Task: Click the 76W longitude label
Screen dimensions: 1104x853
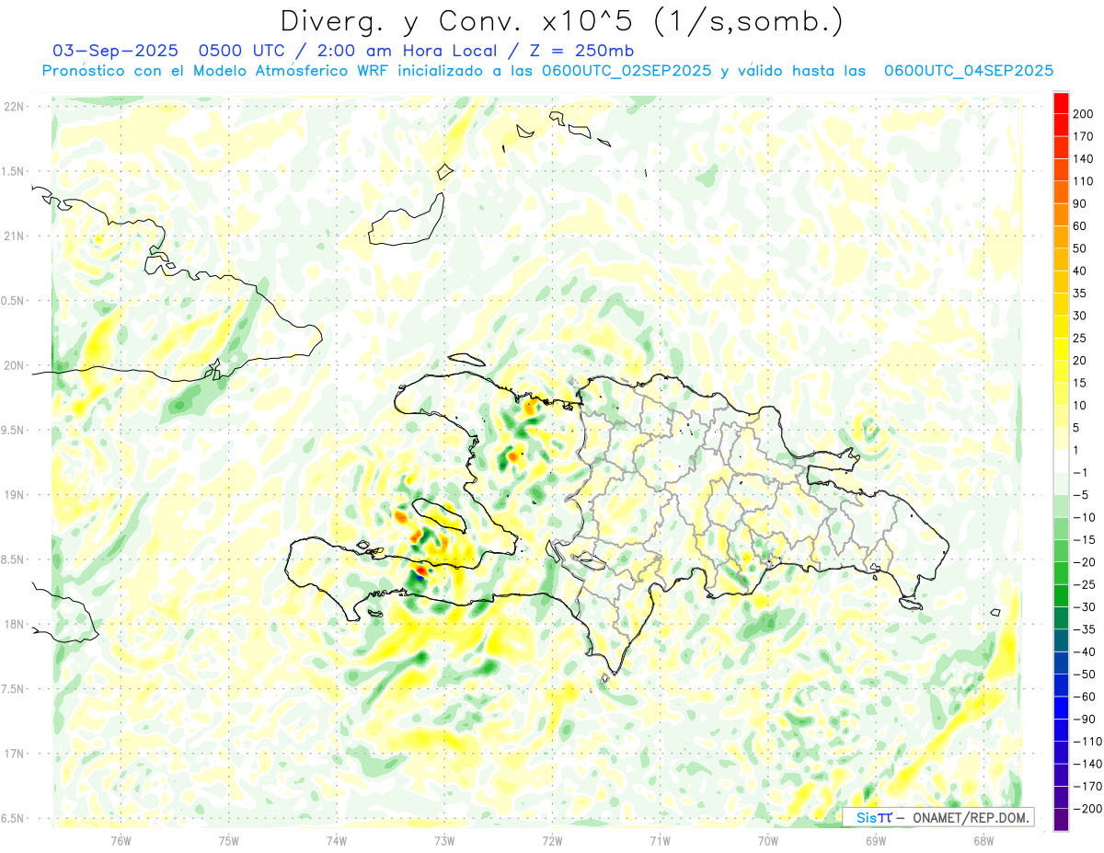Action: pyautogui.click(x=121, y=841)
